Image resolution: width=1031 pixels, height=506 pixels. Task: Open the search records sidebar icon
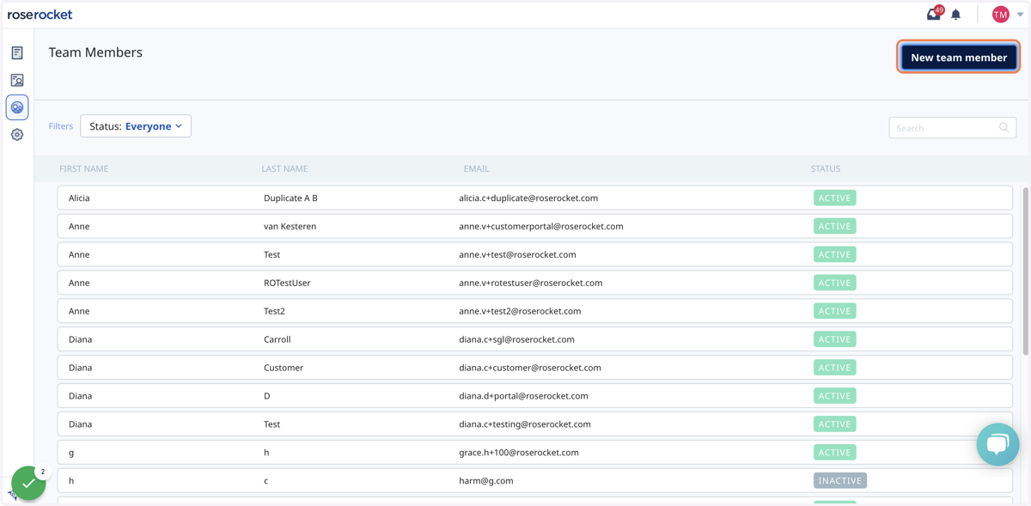17,80
